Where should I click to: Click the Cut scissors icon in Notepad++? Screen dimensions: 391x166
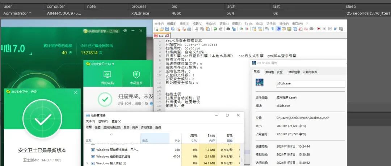197,29
